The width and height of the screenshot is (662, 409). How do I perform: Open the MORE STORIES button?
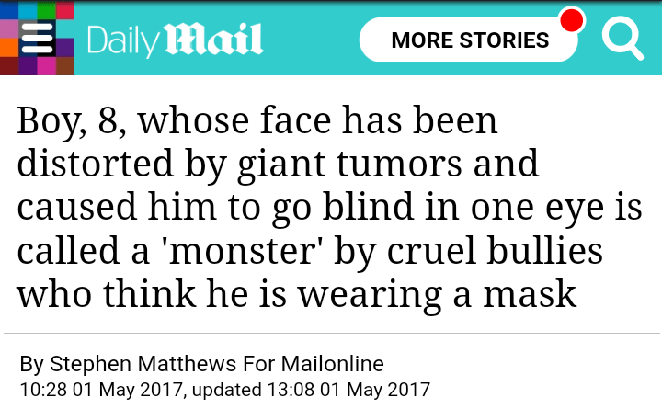(469, 40)
